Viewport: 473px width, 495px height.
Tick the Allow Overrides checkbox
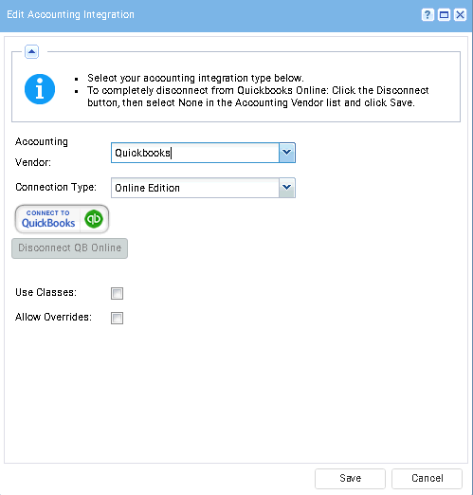pyautogui.click(x=117, y=318)
